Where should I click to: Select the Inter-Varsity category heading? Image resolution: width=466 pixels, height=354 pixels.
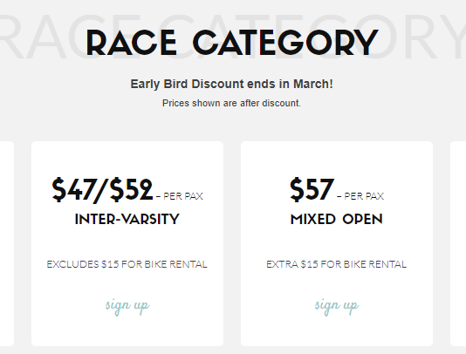pyautogui.click(x=127, y=219)
